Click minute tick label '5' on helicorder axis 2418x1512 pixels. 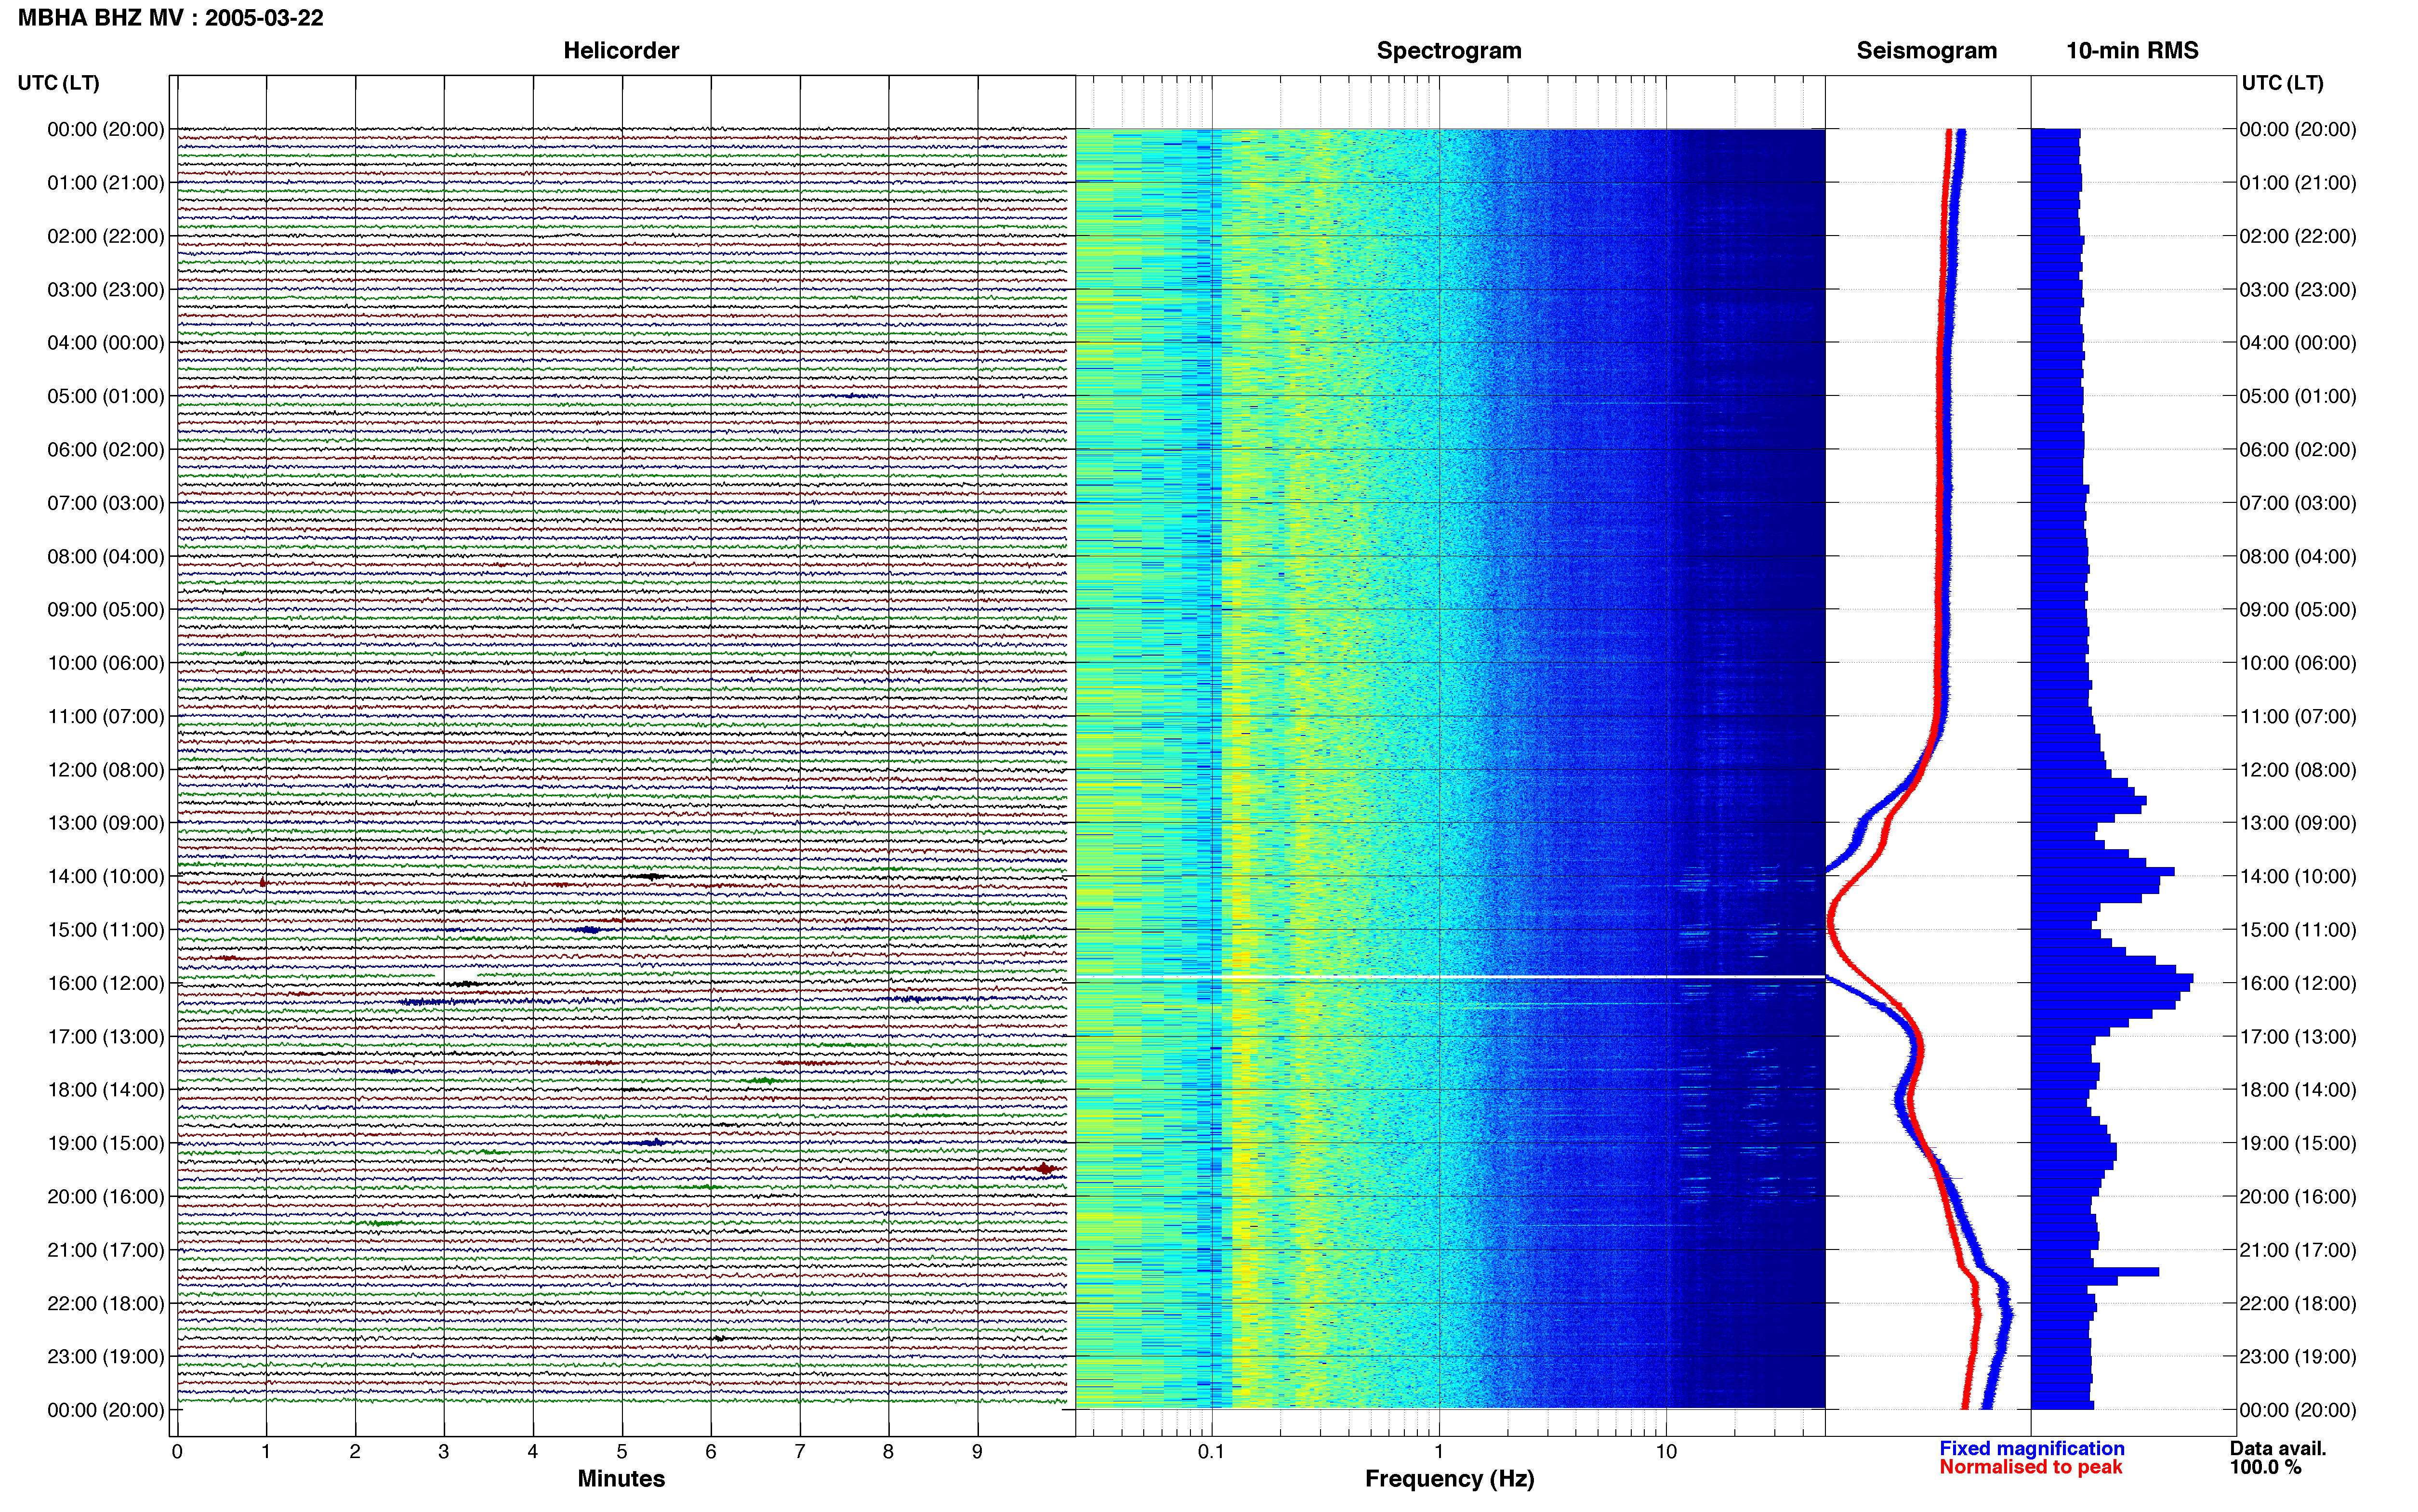pyautogui.click(x=622, y=1452)
